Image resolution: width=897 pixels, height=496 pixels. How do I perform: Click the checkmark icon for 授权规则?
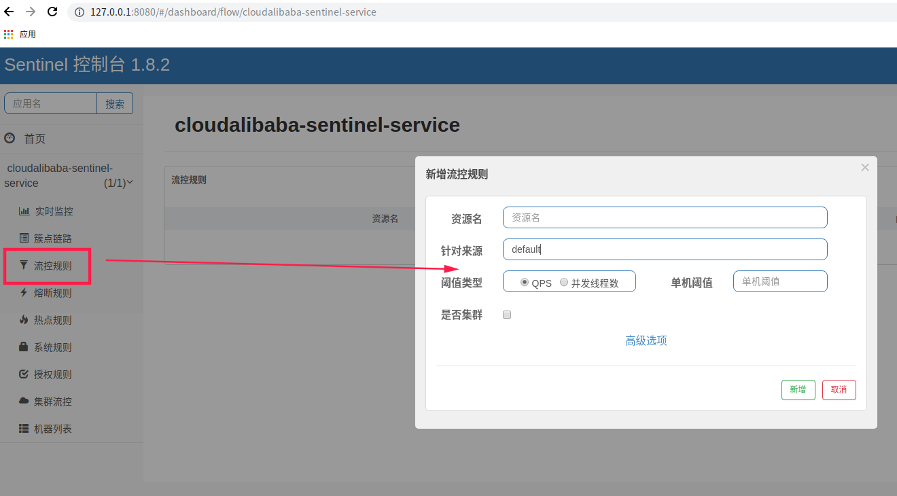(24, 374)
